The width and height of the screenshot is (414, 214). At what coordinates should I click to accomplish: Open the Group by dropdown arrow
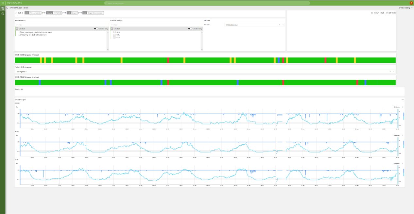[x=283, y=25]
